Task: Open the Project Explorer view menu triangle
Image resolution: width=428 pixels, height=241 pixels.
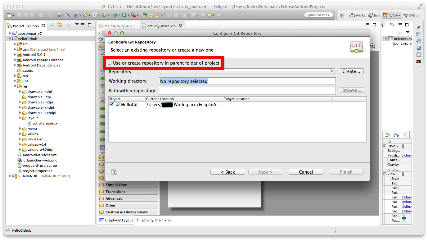Action: pyautogui.click(x=77, y=25)
